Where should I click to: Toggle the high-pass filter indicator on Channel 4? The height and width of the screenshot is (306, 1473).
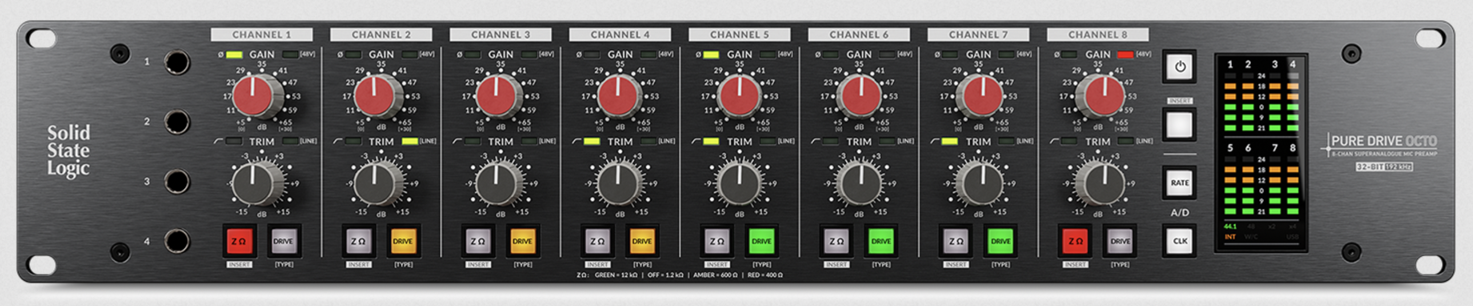click(x=592, y=141)
